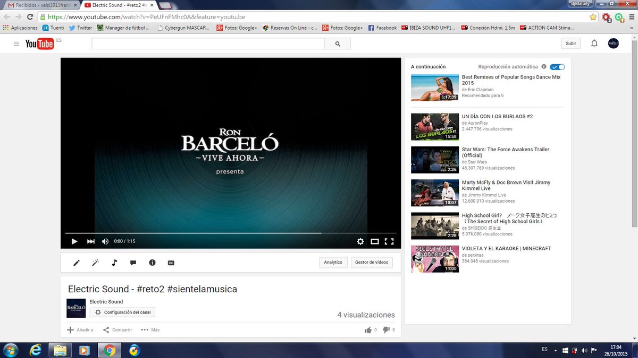This screenshot has width=638, height=358.
Task: Open the red ad blocker extension
Action: point(607,17)
